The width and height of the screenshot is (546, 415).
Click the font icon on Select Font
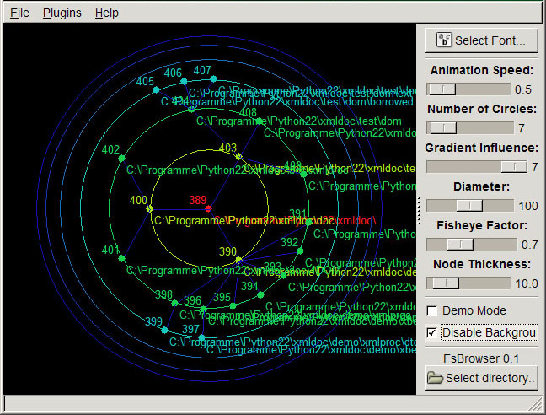[x=444, y=40]
